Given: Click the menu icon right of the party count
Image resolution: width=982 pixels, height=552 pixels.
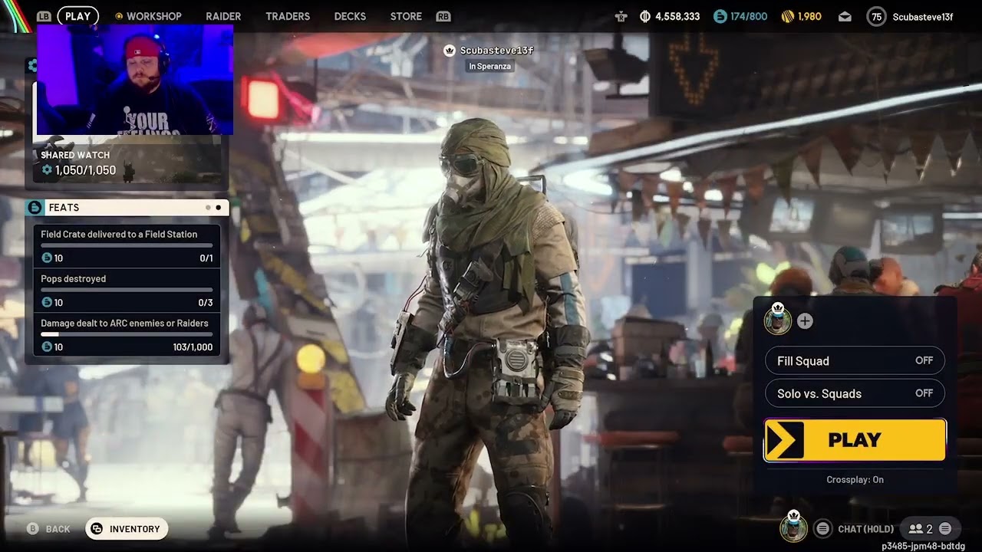Looking at the screenshot, I should 945,528.
